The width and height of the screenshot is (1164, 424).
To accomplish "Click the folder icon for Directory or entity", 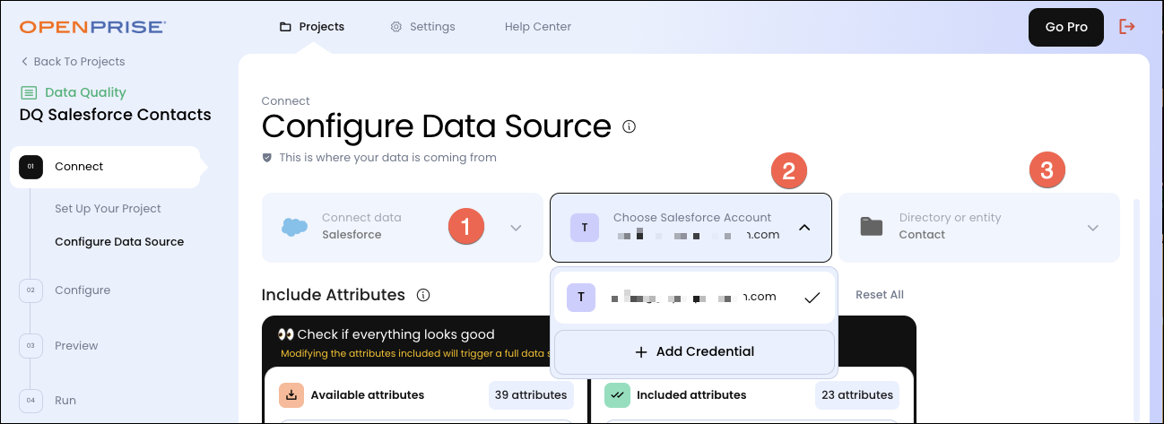I will (x=872, y=227).
